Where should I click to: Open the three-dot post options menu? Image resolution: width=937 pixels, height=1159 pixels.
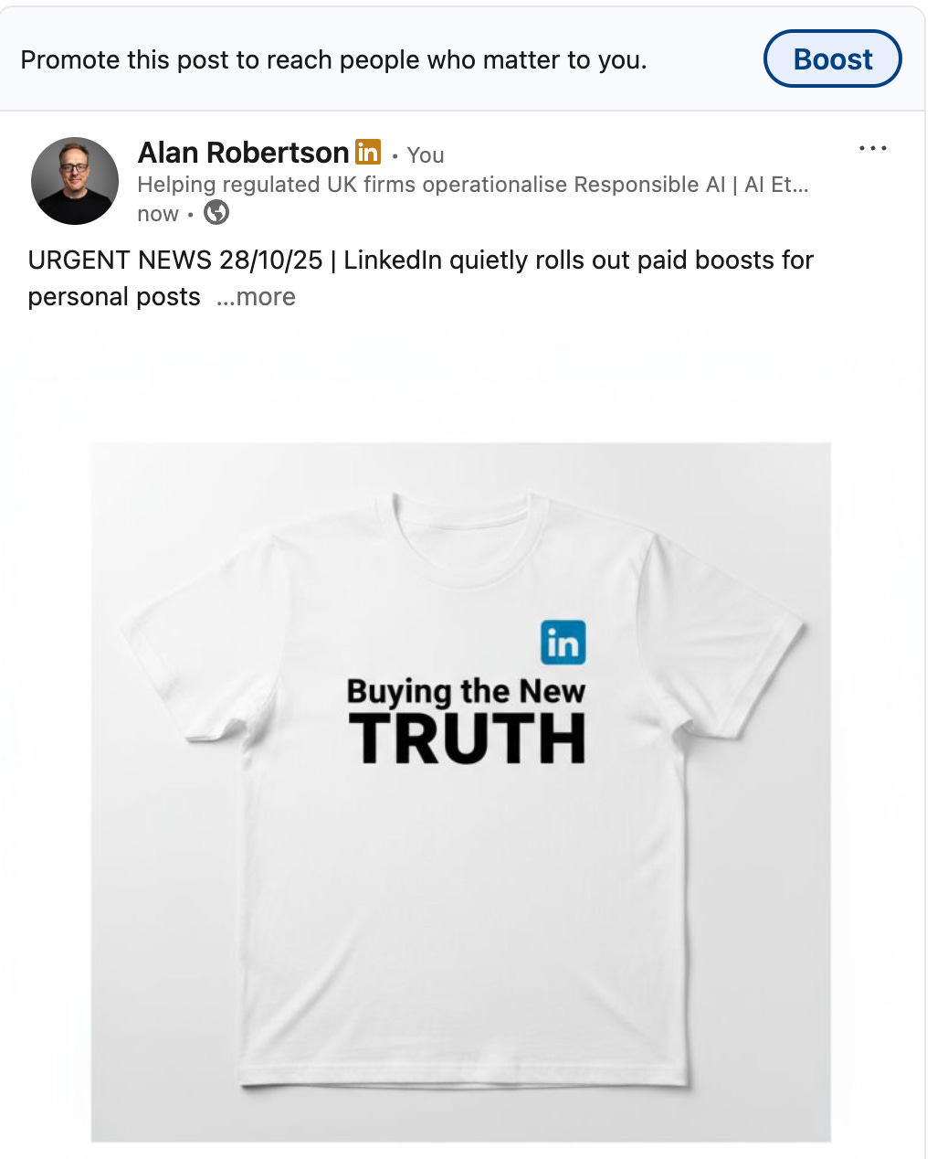coord(872,148)
